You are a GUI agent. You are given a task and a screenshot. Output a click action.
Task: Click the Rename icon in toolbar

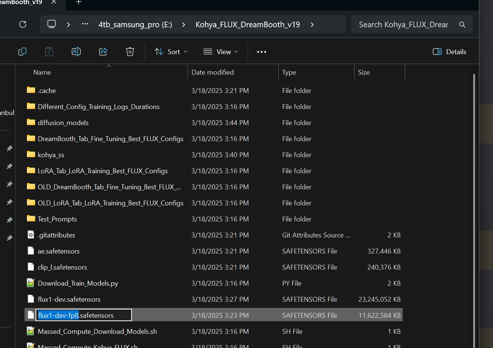pyautogui.click(x=76, y=52)
